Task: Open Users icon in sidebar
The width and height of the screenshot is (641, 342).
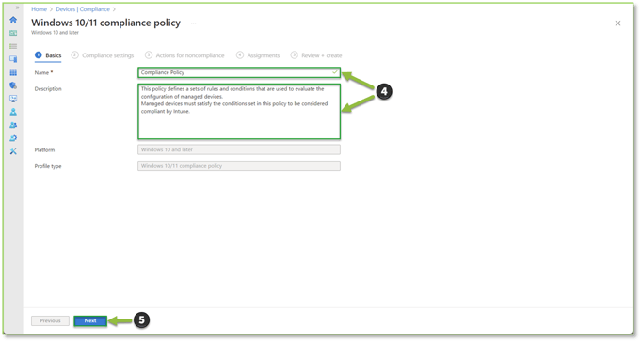Action: 13,112
